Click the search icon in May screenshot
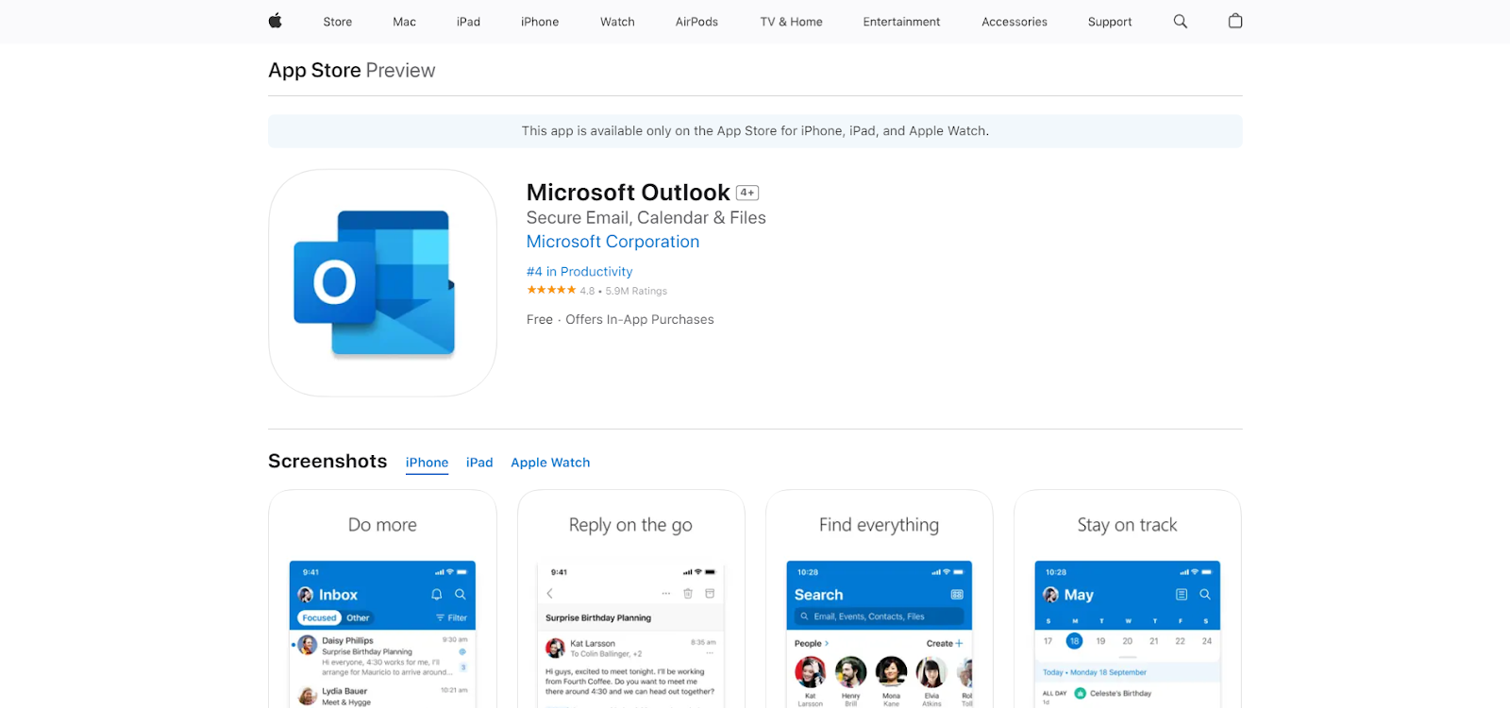The width and height of the screenshot is (1510, 708). 1205,595
